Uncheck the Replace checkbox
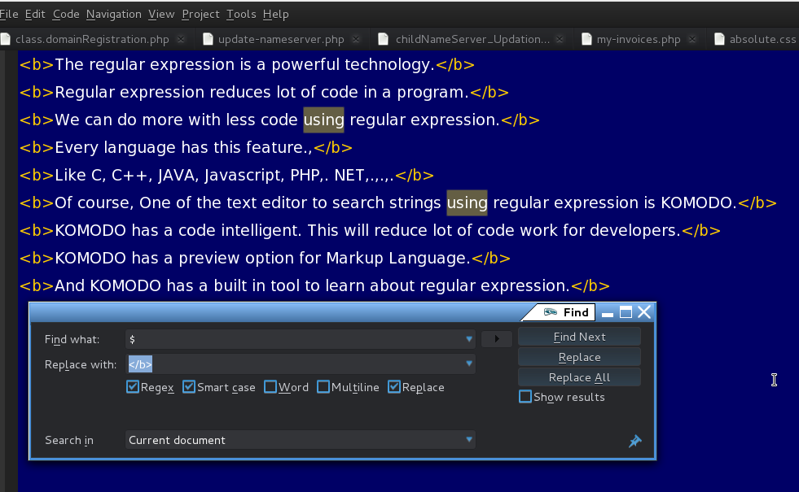 (394, 387)
